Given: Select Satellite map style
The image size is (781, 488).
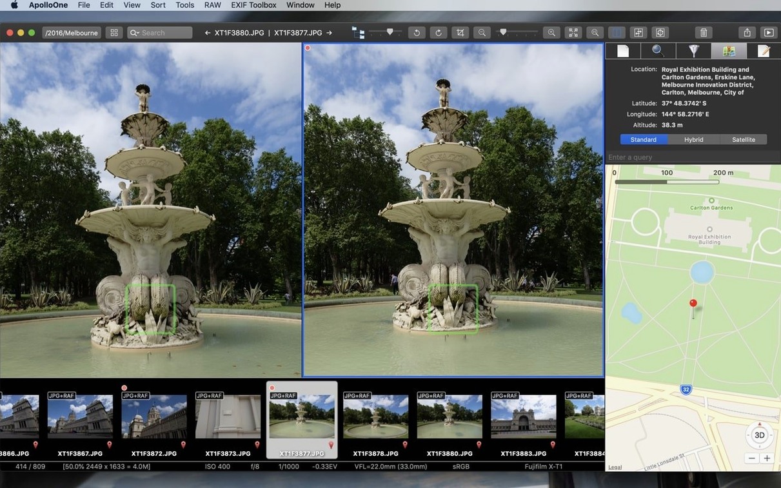Looking at the screenshot, I should tap(744, 139).
